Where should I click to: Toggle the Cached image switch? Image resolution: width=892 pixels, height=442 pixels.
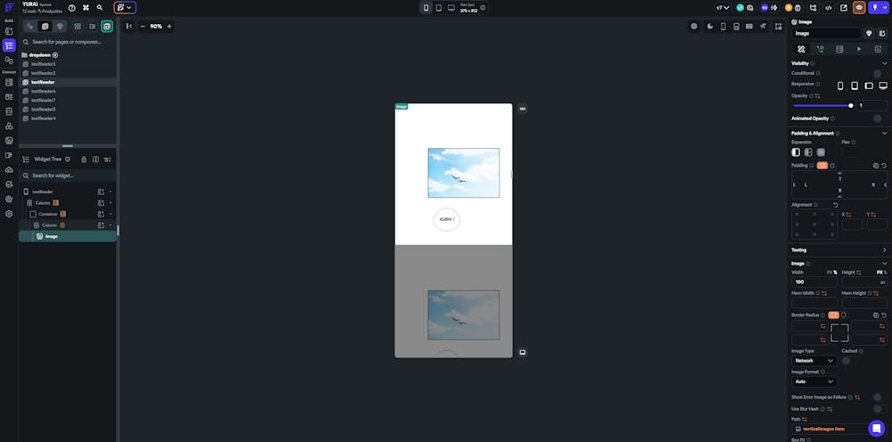tap(848, 361)
